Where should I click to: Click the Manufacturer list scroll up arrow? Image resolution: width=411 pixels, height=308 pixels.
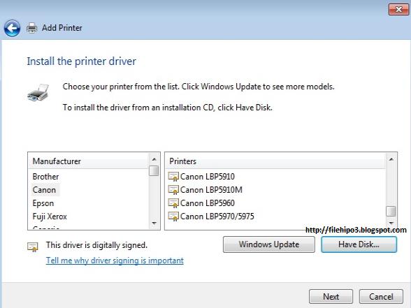click(154, 159)
